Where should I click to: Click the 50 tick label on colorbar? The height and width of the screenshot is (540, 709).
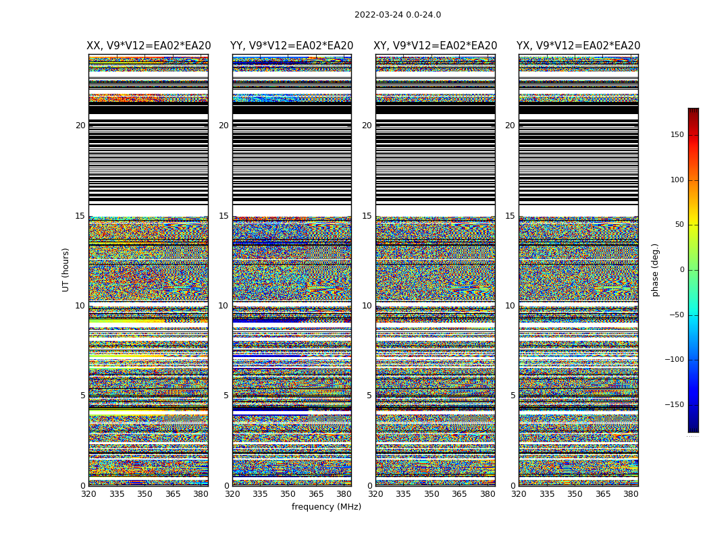coord(679,225)
